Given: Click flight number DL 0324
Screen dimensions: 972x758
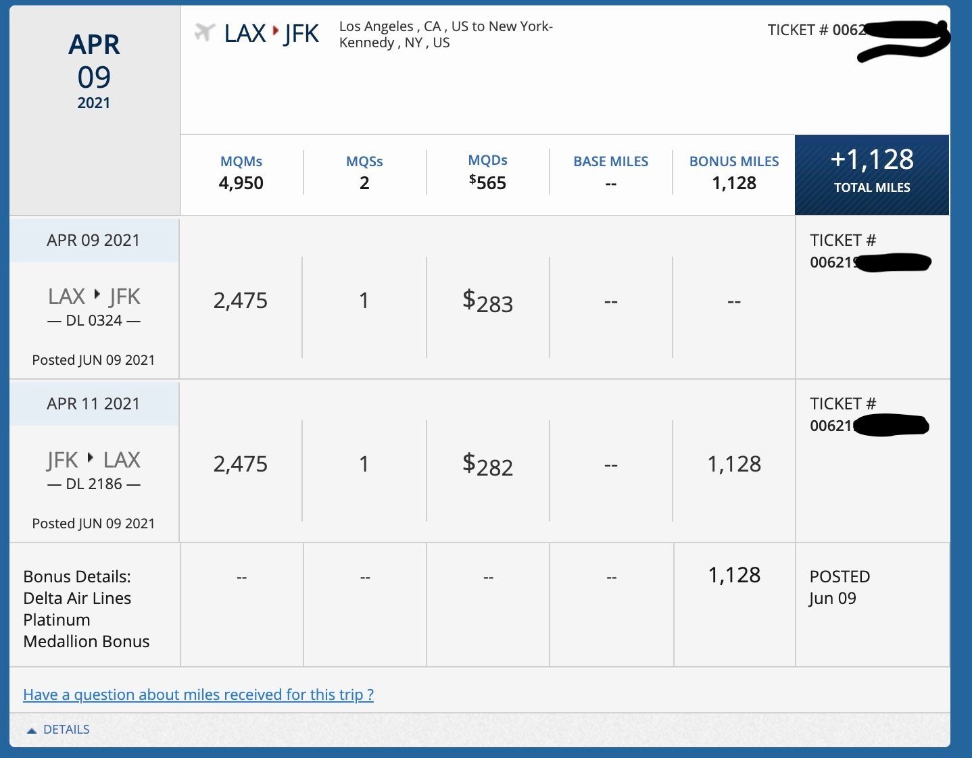Looking at the screenshot, I should click(94, 320).
